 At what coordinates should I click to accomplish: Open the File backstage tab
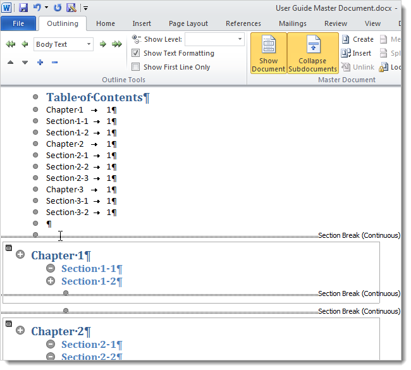(x=18, y=23)
